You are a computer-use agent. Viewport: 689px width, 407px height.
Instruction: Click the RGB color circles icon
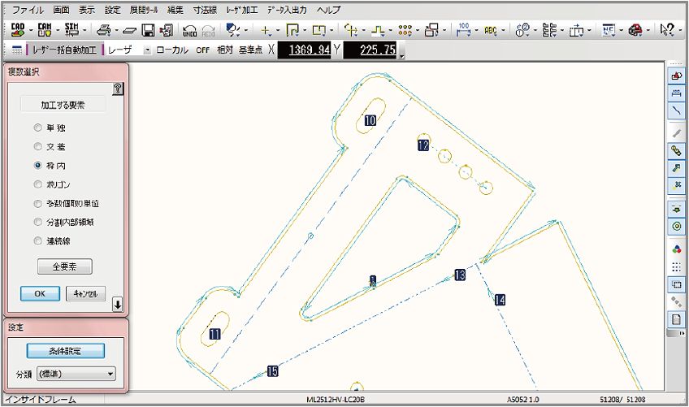676,249
